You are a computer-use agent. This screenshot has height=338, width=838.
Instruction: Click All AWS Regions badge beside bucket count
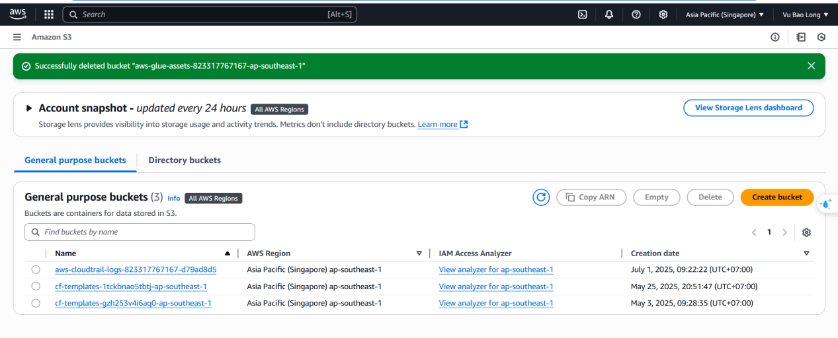214,198
